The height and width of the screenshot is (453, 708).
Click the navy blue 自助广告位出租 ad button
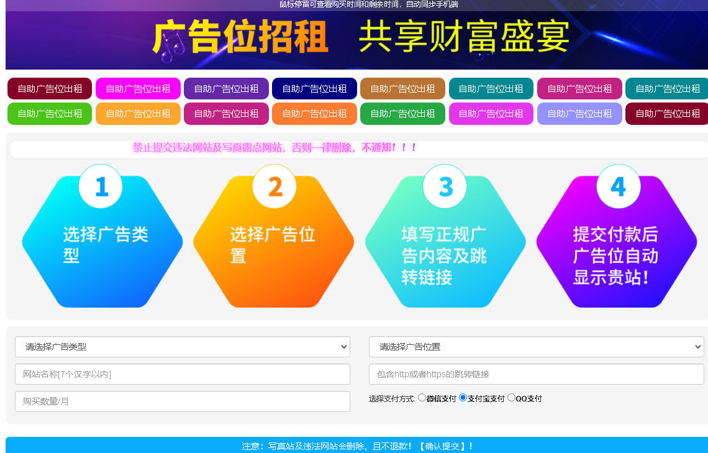click(x=314, y=88)
